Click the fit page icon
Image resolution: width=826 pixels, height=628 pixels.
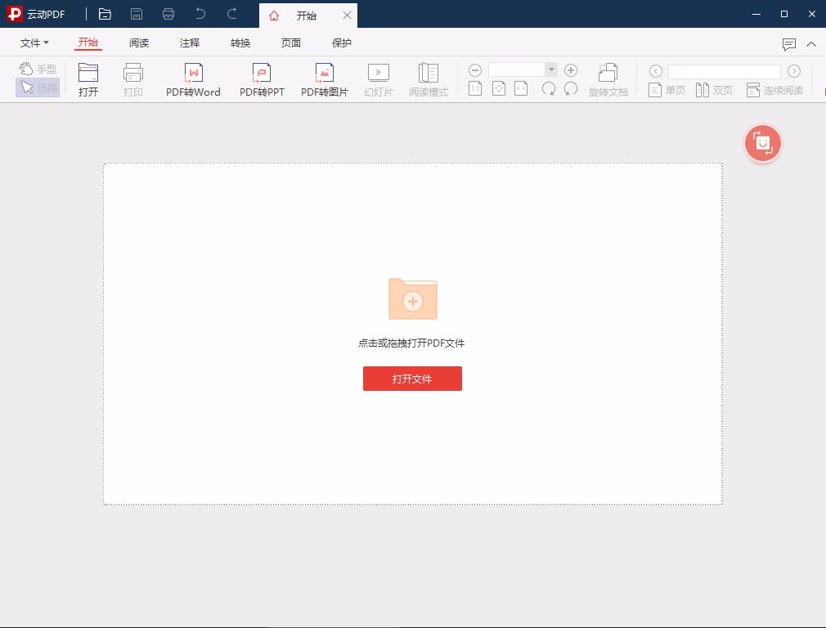click(499, 88)
